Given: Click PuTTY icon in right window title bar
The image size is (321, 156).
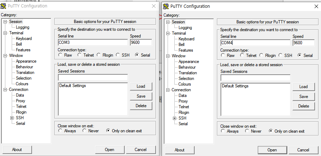Looking at the screenshot, I should point(166,6).
